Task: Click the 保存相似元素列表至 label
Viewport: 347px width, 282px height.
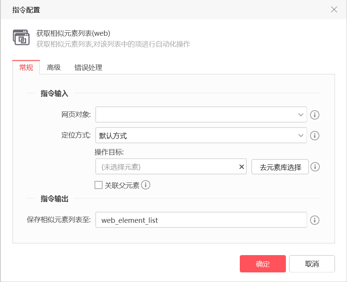Action: [59, 220]
